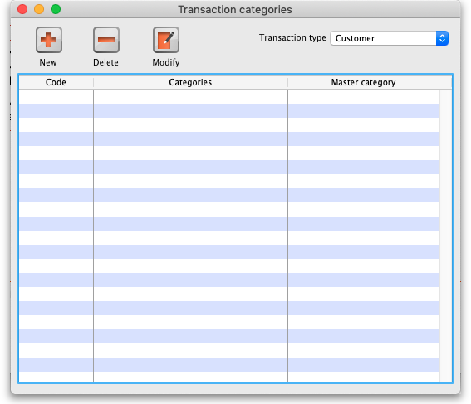The height and width of the screenshot is (404, 471).
Task: Click the Transaction categories title bar
Action: [235, 10]
